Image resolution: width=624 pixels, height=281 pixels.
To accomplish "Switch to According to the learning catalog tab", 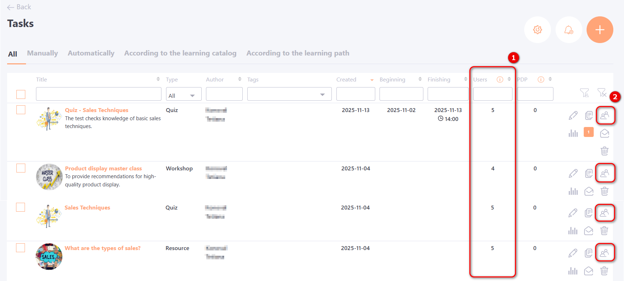I will [180, 53].
